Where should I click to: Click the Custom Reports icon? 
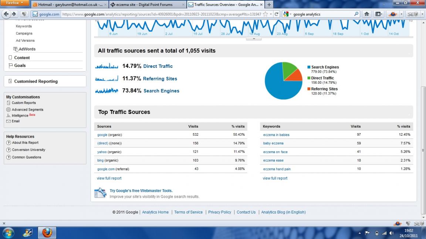9,103
